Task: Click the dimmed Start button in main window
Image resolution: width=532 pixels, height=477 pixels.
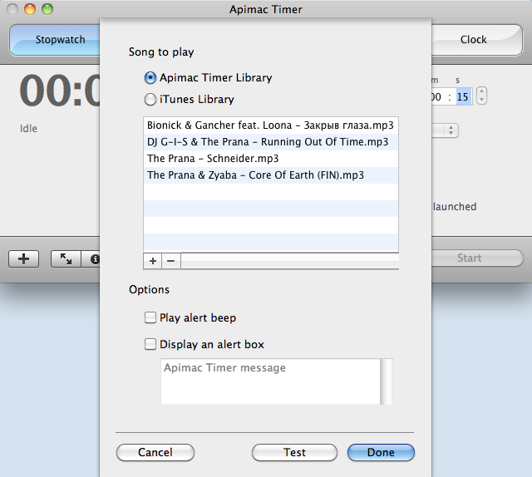Action: [x=477, y=258]
